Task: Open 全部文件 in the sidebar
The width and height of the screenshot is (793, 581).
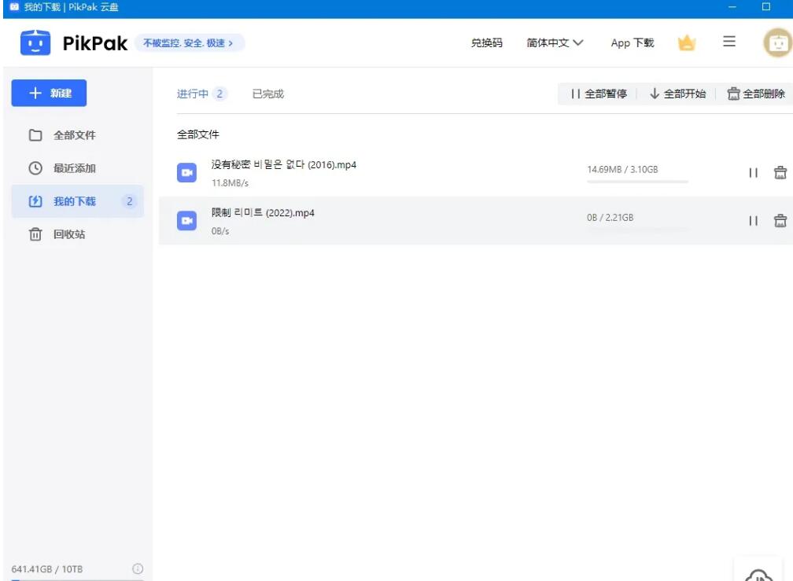Action: tap(77, 135)
